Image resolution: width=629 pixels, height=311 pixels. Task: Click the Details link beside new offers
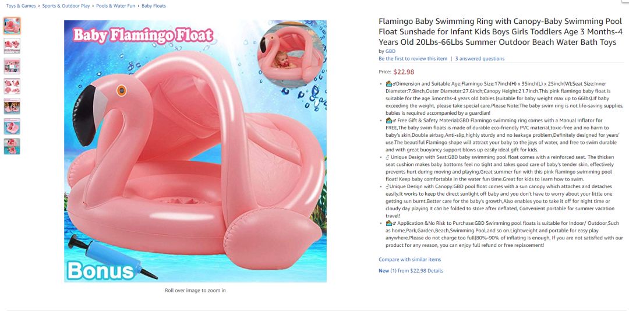click(435, 271)
